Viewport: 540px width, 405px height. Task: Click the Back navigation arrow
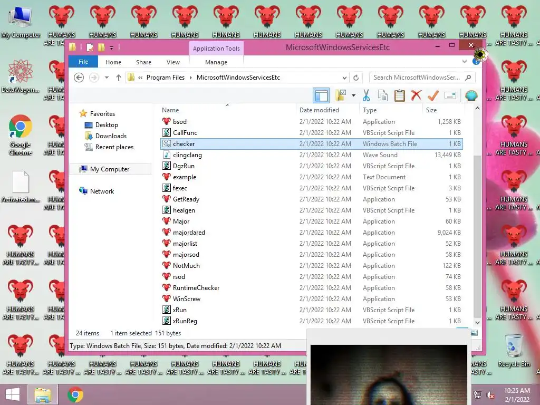pos(79,78)
